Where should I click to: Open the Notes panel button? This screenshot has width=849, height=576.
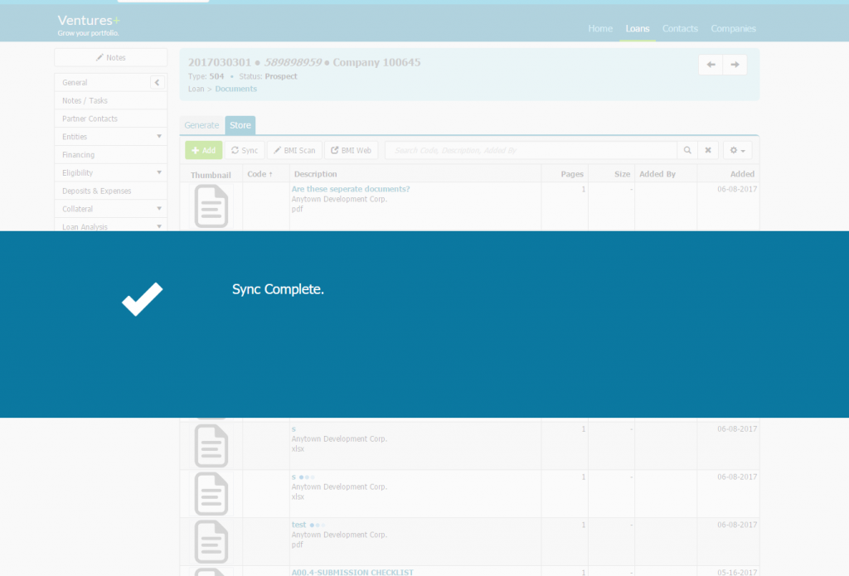pos(110,57)
